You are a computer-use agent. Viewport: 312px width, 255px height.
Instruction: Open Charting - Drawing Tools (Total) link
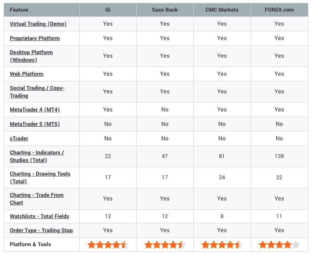pyautogui.click(x=40, y=178)
